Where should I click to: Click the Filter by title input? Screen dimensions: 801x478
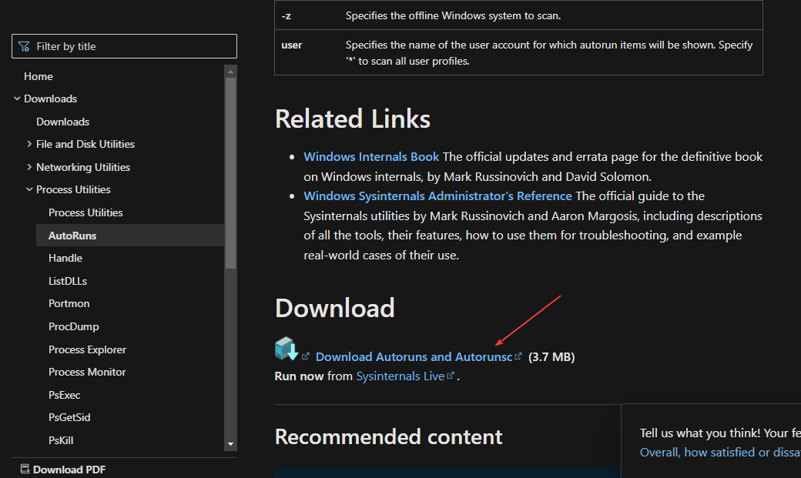click(124, 46)
